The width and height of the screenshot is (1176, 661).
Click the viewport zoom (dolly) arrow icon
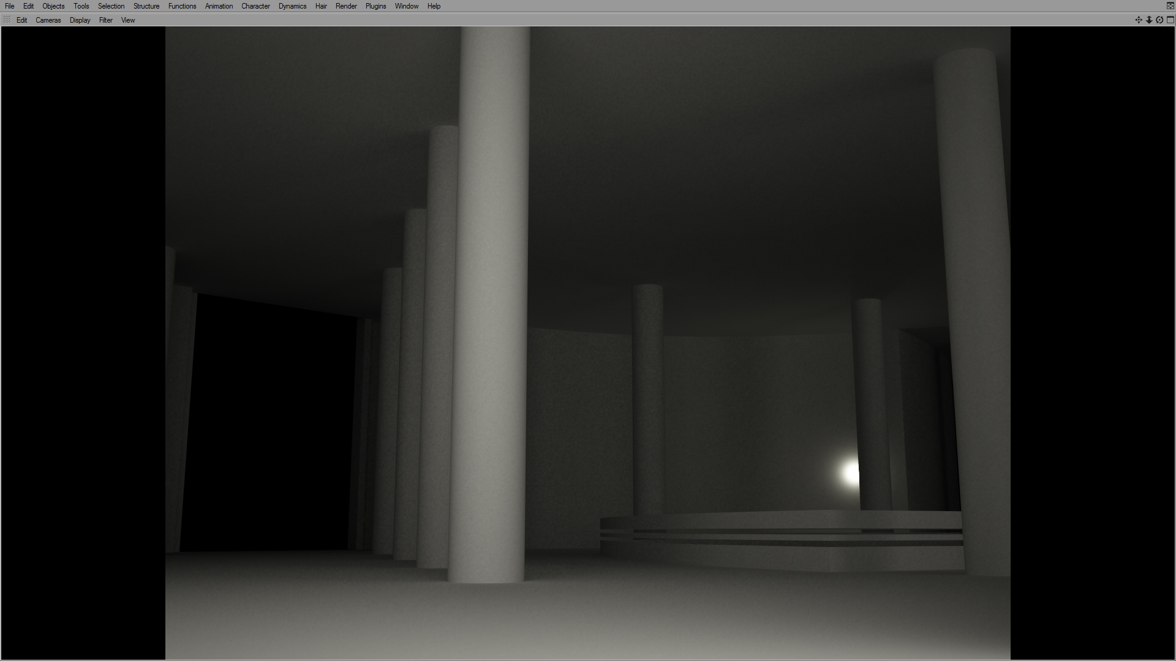pyautogui.click(x=1149, y=20)
